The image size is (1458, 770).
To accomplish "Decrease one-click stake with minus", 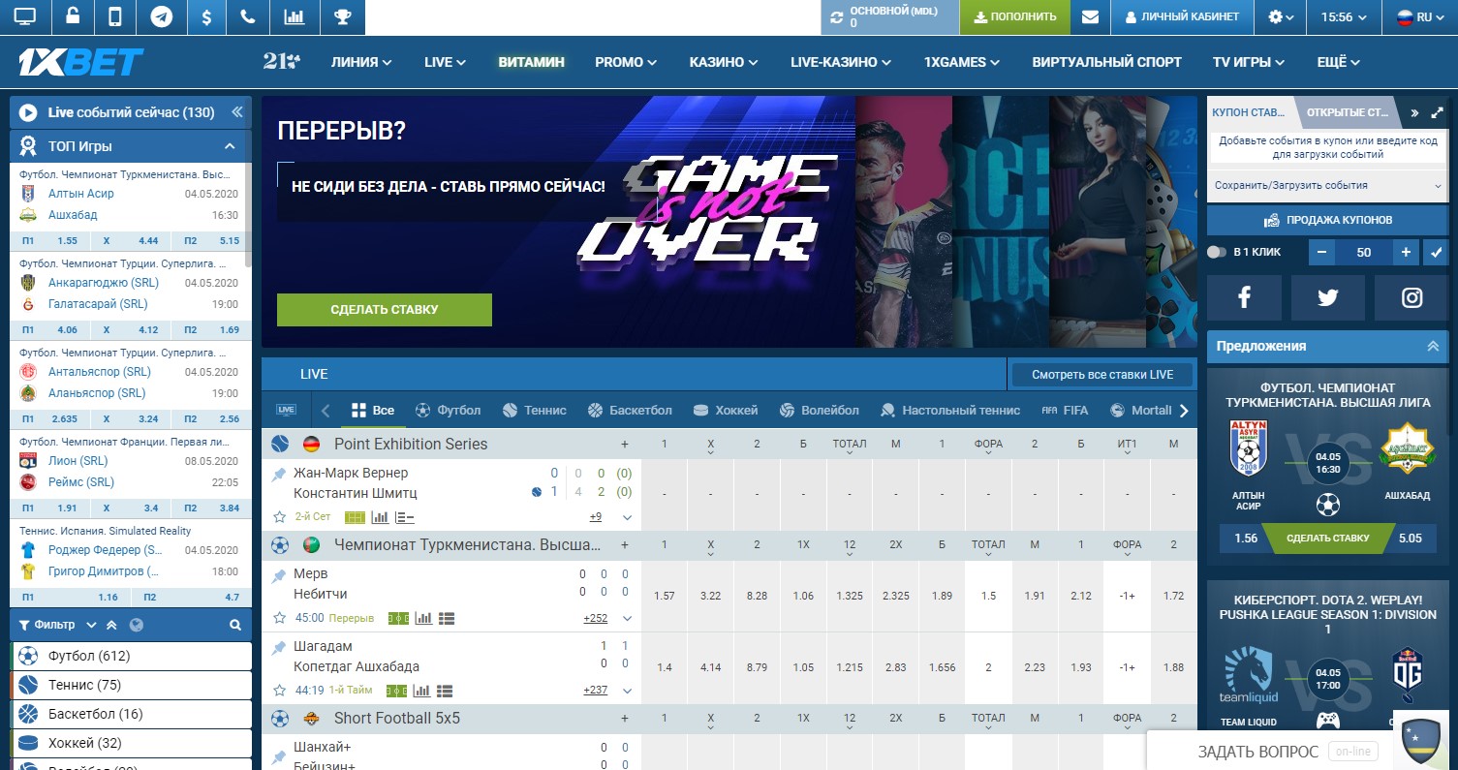I will pyautogui.click(x=1322, y=252).
